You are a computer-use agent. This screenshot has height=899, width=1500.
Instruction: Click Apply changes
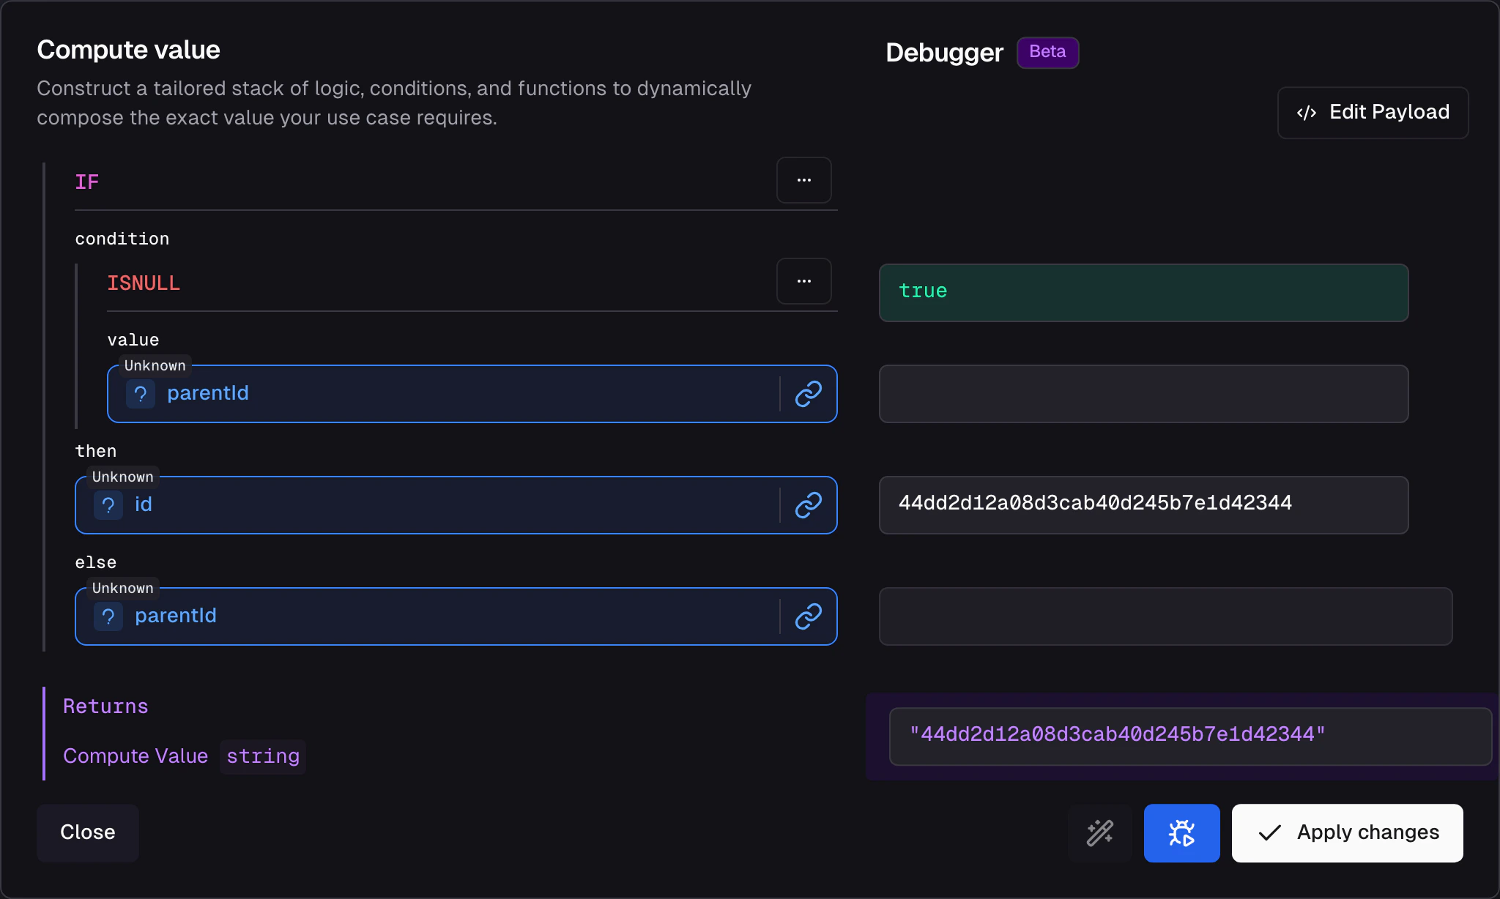point(1347,833)
